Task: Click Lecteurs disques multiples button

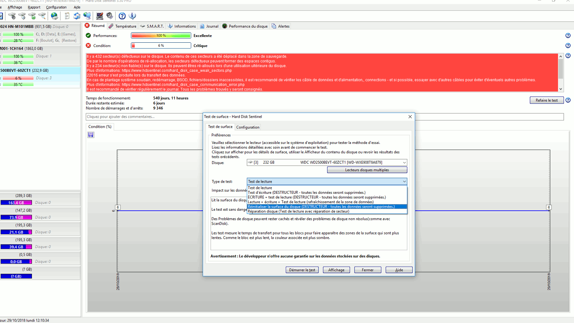Action: coord(367,170)
